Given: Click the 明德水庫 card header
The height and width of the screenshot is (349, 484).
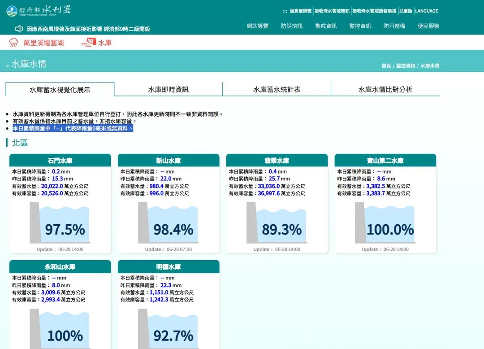Looking at the screenshot, I should coord(169,267).
